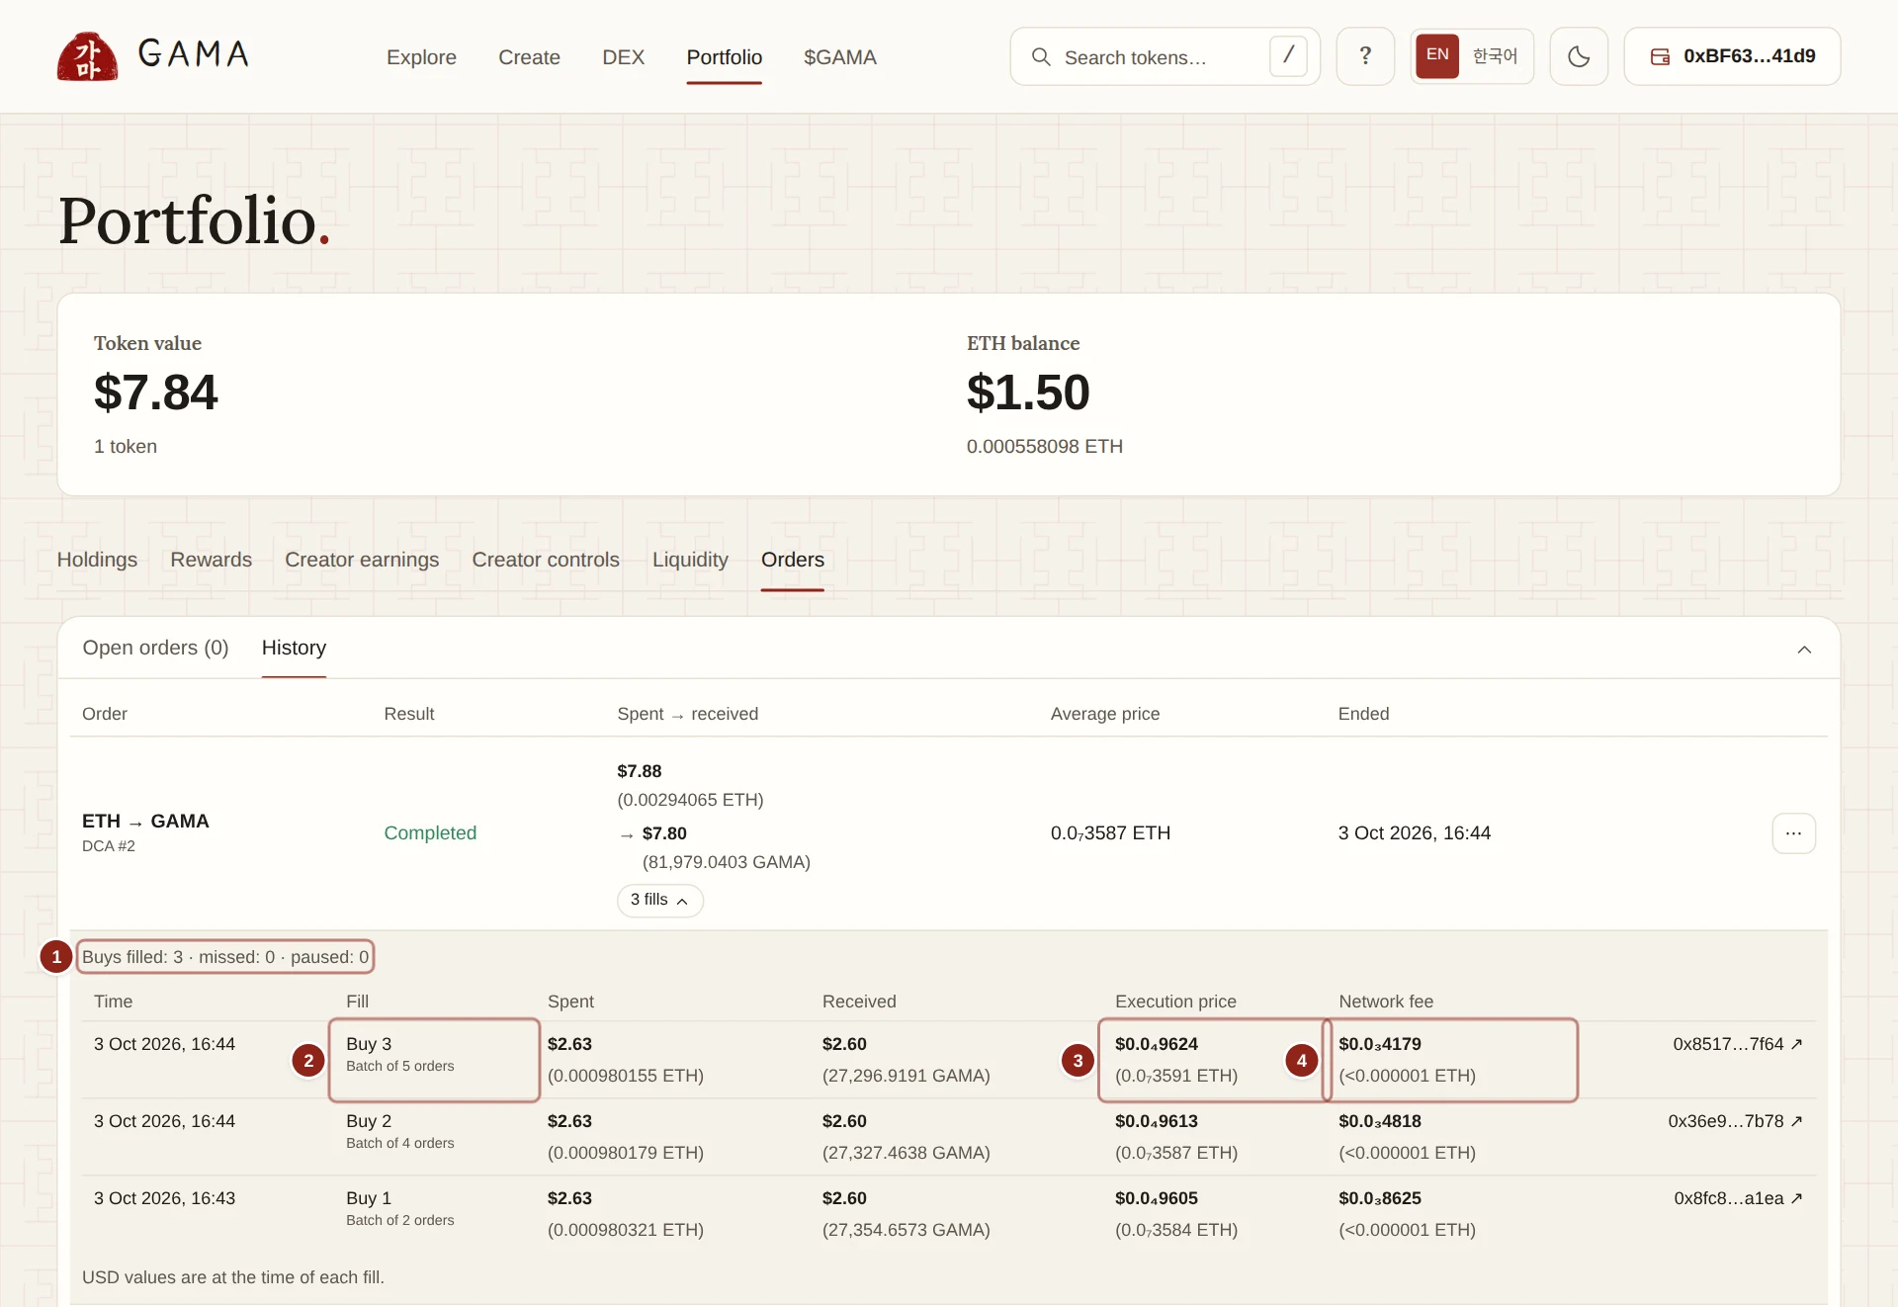
Task: Toggle dark mode moon icon
Action: click(x=1579, y=56)
